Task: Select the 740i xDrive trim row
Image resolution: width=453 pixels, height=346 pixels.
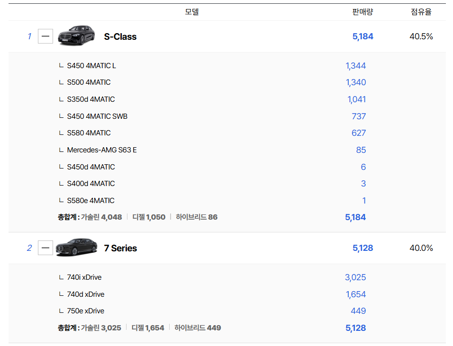Action: tap(84, 277)
